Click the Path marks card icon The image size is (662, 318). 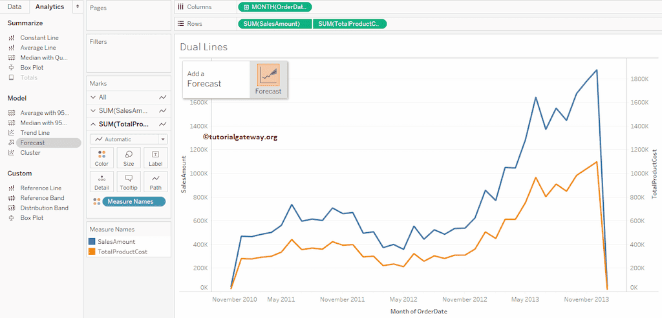point(155,181)
